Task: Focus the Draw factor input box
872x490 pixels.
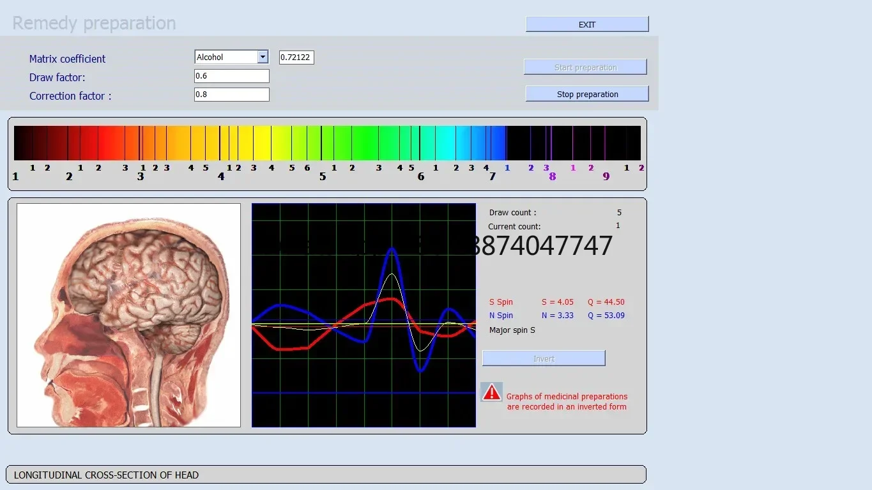Action: (x=231, y=76)
